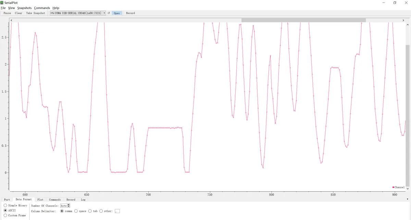Select the ASCII data format

tap(10, 210)
